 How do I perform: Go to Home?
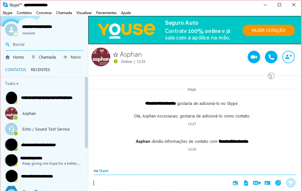(15, 57)
